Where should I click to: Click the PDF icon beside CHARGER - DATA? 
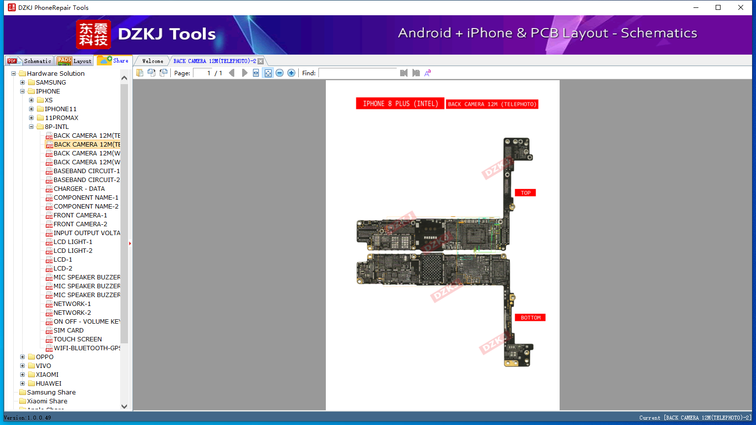click(49, 189)
